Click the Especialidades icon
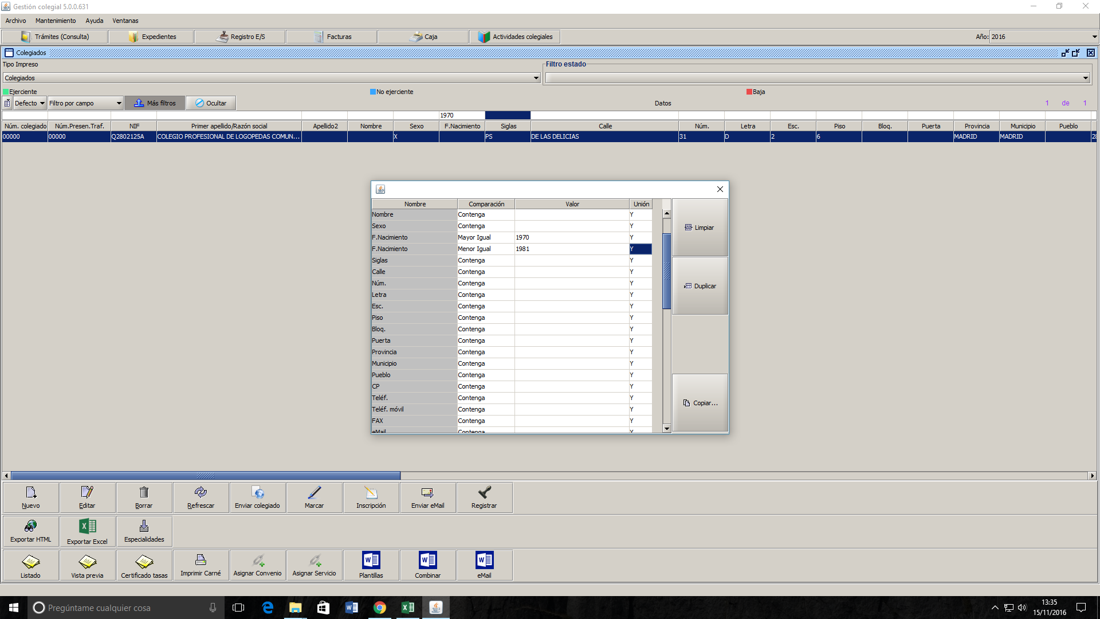 pyautogui.click(x=144, y=526)
